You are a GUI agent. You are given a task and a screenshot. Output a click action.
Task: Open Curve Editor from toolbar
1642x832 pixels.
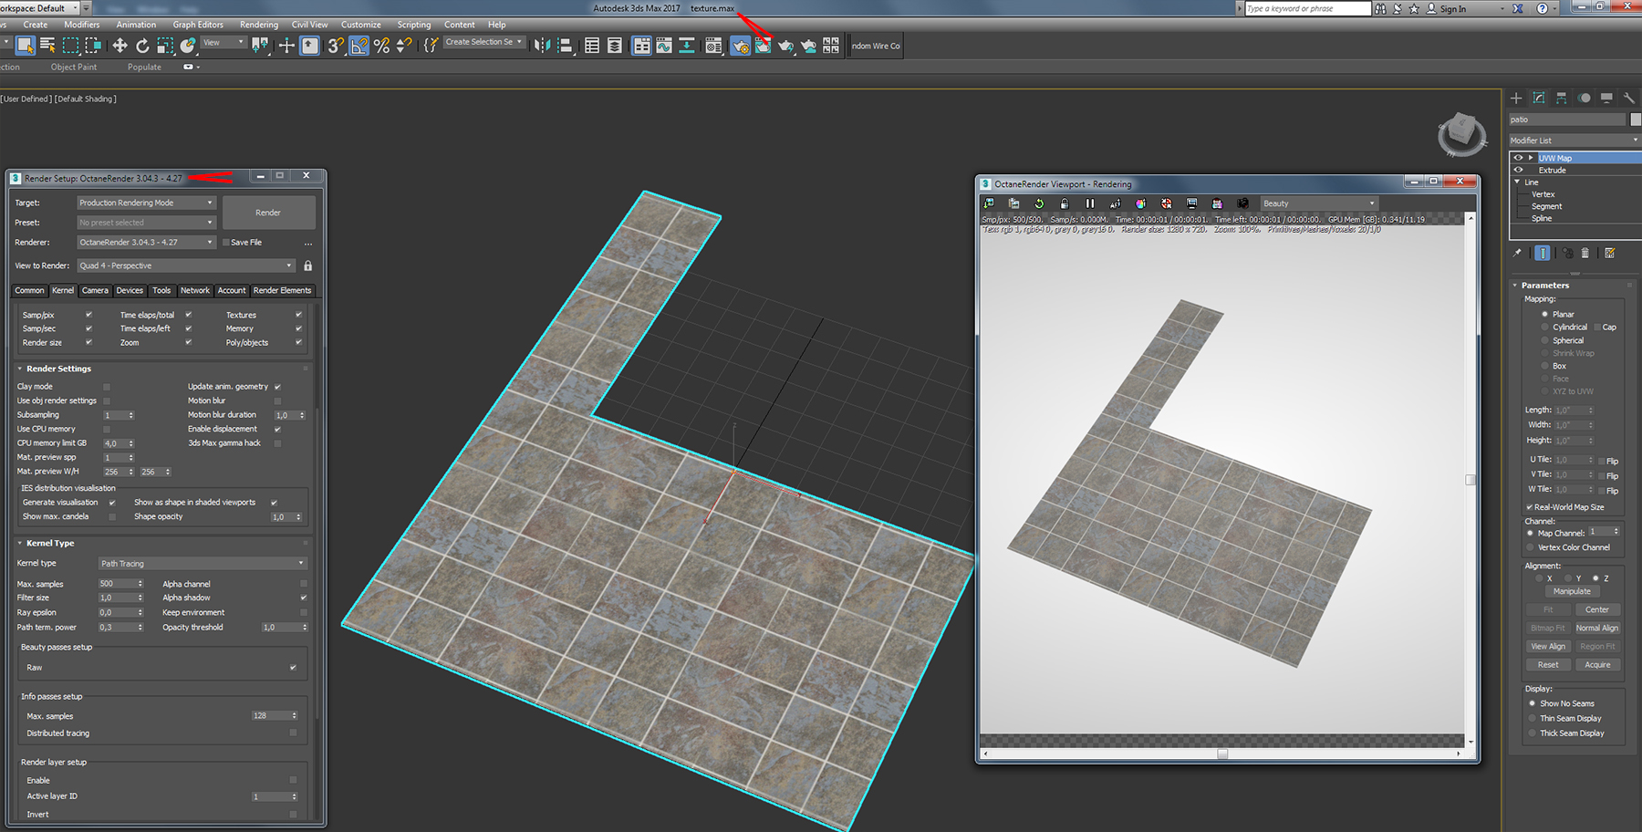tap(664, 46)
